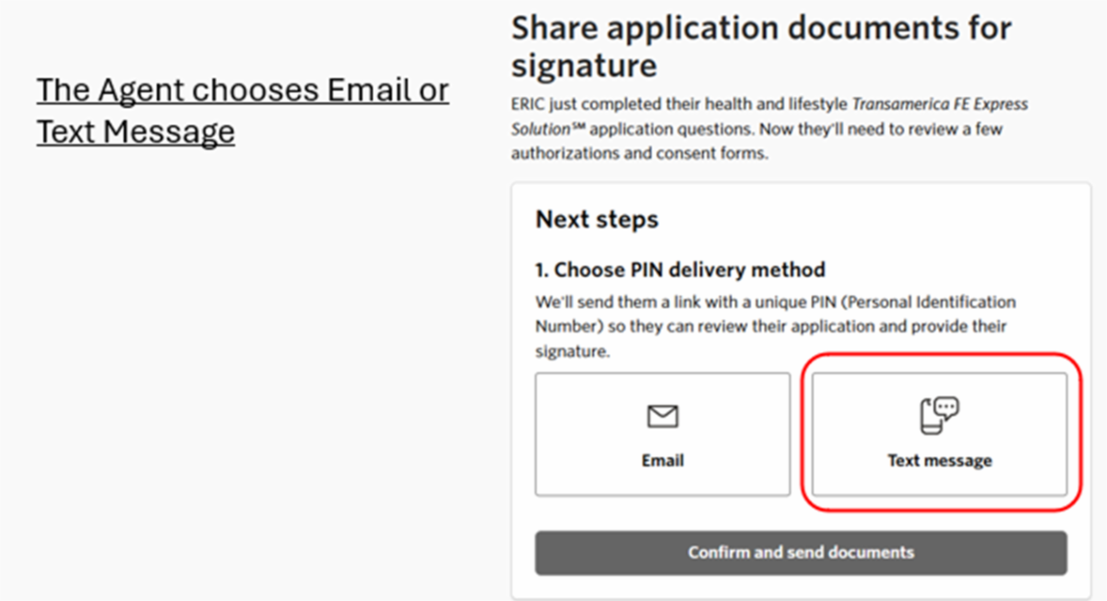Click the phone with chat bubble icon
1107x601 pixels.
939,416
